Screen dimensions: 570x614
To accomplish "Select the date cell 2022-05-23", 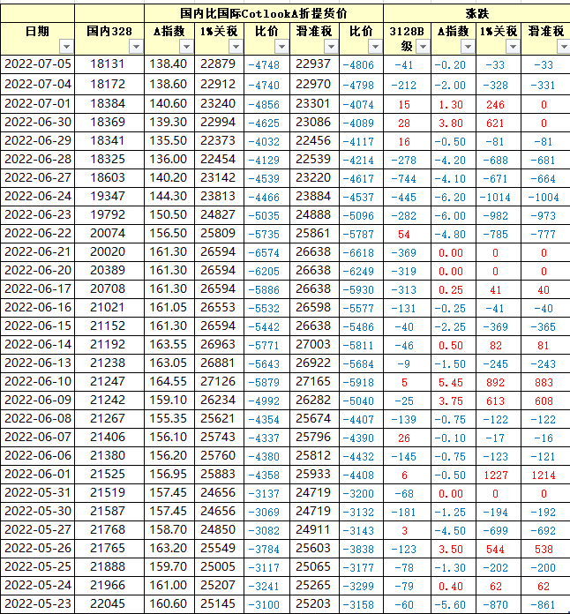I will 38,603.
